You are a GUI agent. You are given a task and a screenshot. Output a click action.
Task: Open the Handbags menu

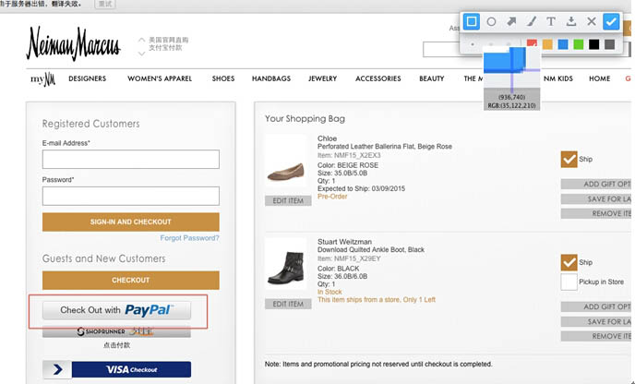[271, 78]
